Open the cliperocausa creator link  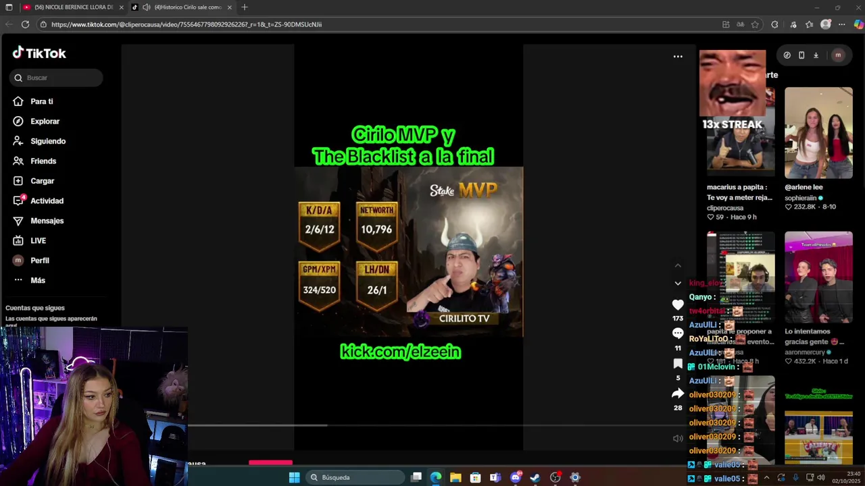pos(725,208)
